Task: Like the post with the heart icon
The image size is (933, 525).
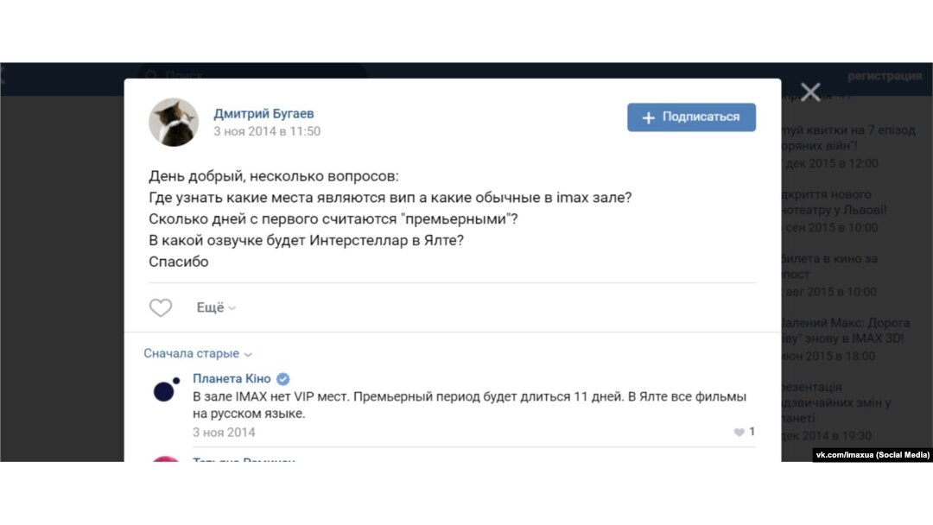Action: pos(160,307)
